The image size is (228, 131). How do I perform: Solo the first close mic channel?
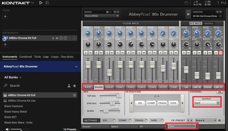pyautogui.click(x=85, y=52)
